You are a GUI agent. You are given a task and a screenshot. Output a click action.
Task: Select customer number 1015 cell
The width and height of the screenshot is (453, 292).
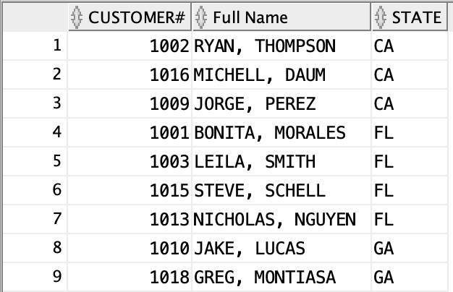coord(169,190)
